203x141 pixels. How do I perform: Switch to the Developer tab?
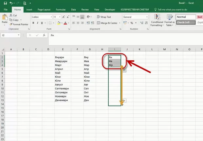(x=110, y=10)
